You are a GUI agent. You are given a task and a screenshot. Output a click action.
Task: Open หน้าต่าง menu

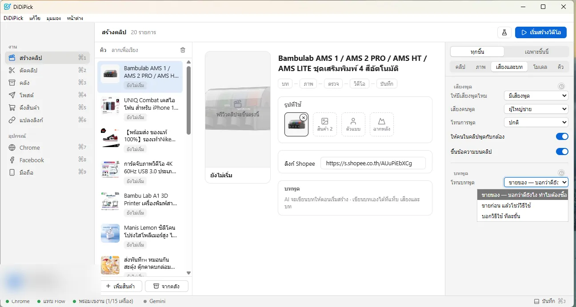click(x=75, y=18)
